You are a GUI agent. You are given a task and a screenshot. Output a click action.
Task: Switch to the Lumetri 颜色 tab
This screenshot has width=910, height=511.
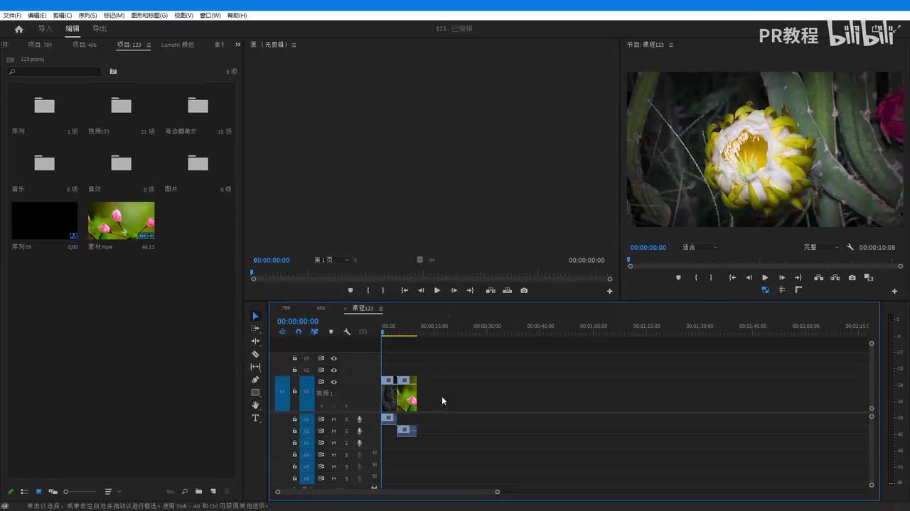click(x=177, y=45)
